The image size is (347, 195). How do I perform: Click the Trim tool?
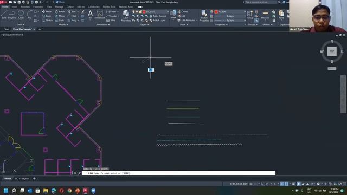pyautogui.click(x=72, y=12)
